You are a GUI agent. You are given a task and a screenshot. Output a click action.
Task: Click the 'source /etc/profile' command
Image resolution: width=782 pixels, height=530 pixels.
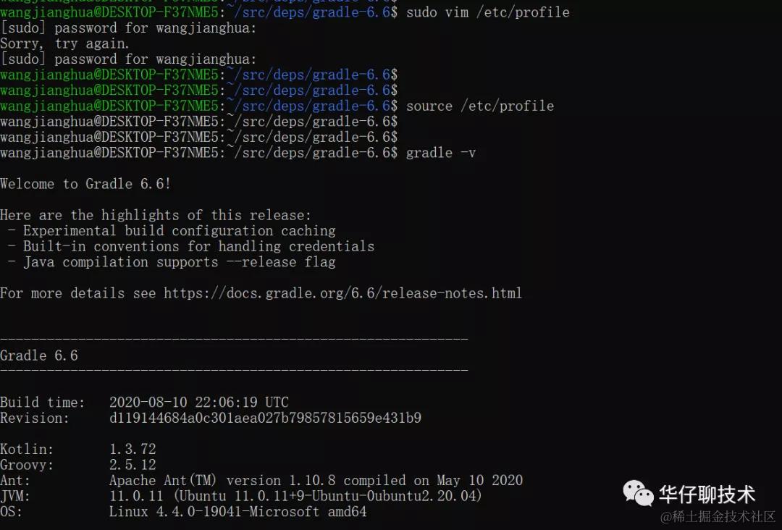[480, 106]
